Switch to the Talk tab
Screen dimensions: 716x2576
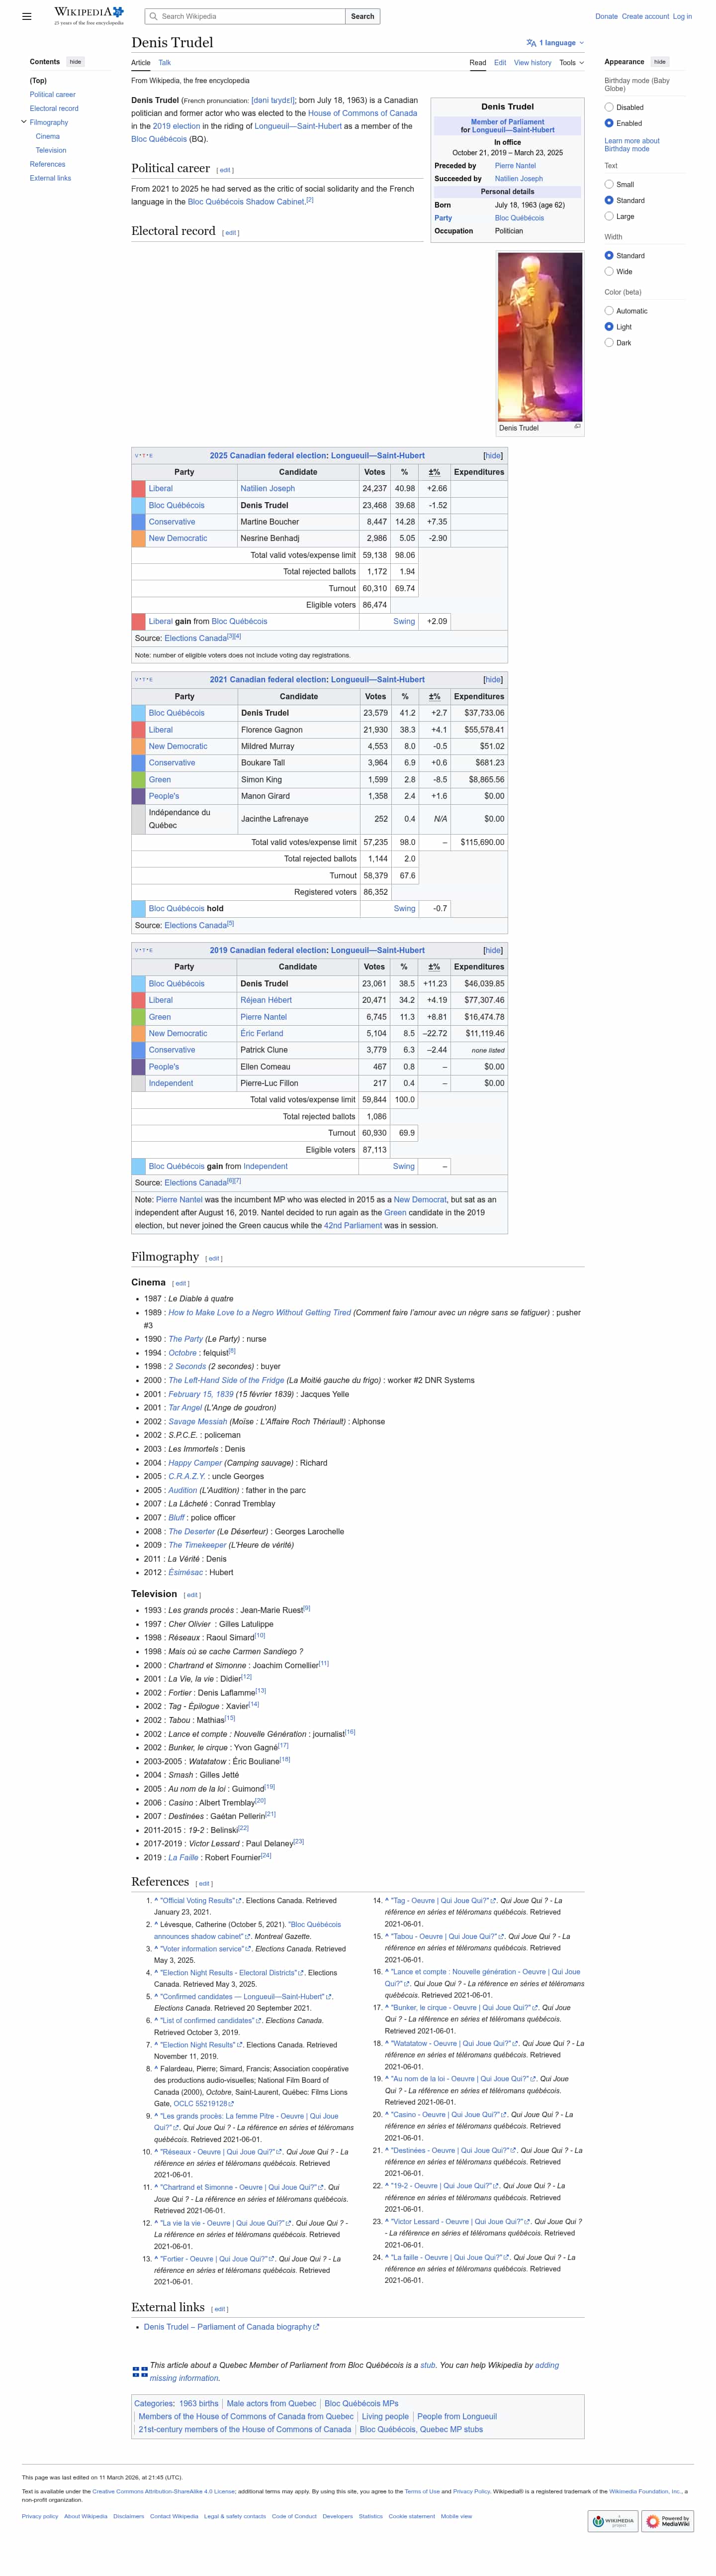[x=165, y=62]
